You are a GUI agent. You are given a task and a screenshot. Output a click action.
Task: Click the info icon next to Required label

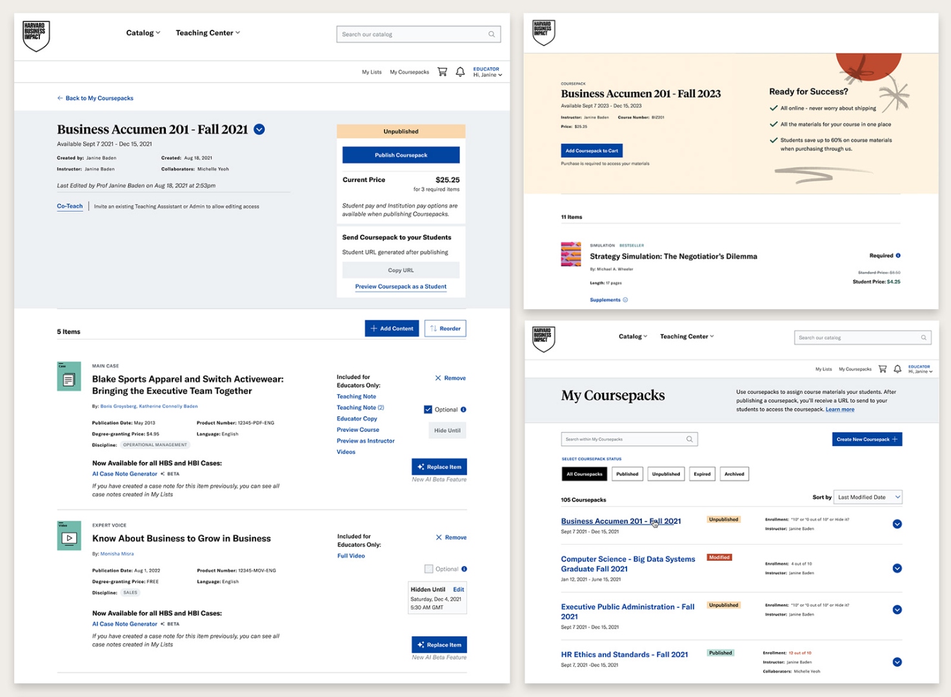(x=898, y=256)
